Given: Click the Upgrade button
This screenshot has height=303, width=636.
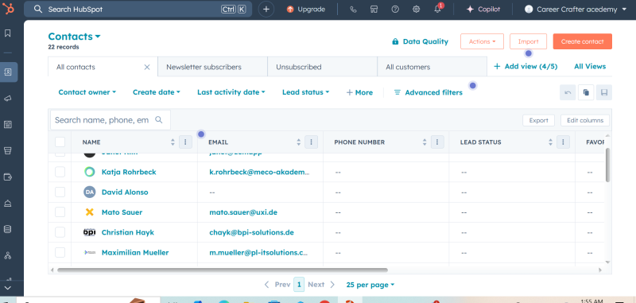Looking at the screenshot, I should [306, 10].
